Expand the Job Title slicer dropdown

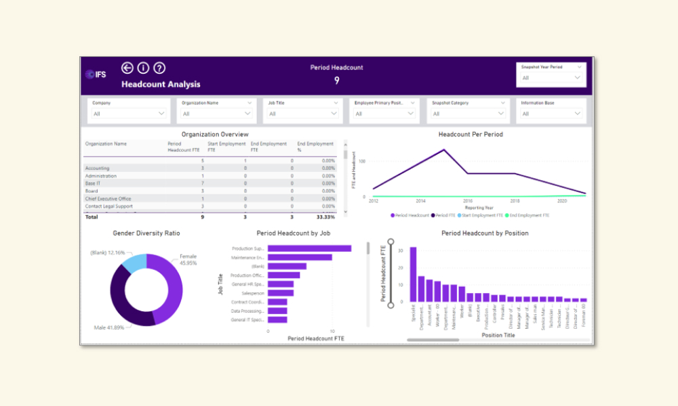tap(302, 114)
